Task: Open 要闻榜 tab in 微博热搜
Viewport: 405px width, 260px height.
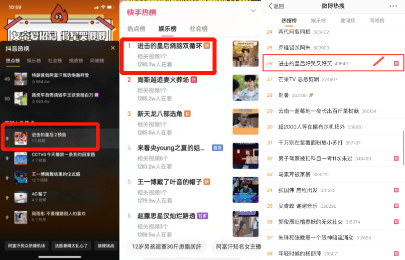Action: click(348, 21)
